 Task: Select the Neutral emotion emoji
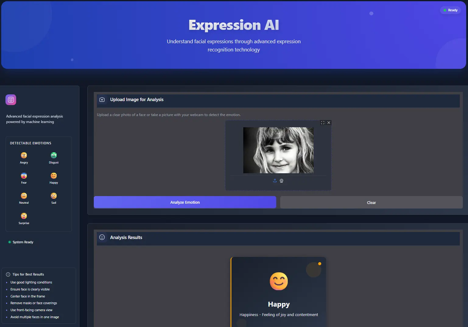tap(24, 195)
